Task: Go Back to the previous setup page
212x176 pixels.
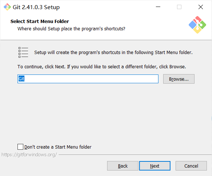Action: (123, 166)
